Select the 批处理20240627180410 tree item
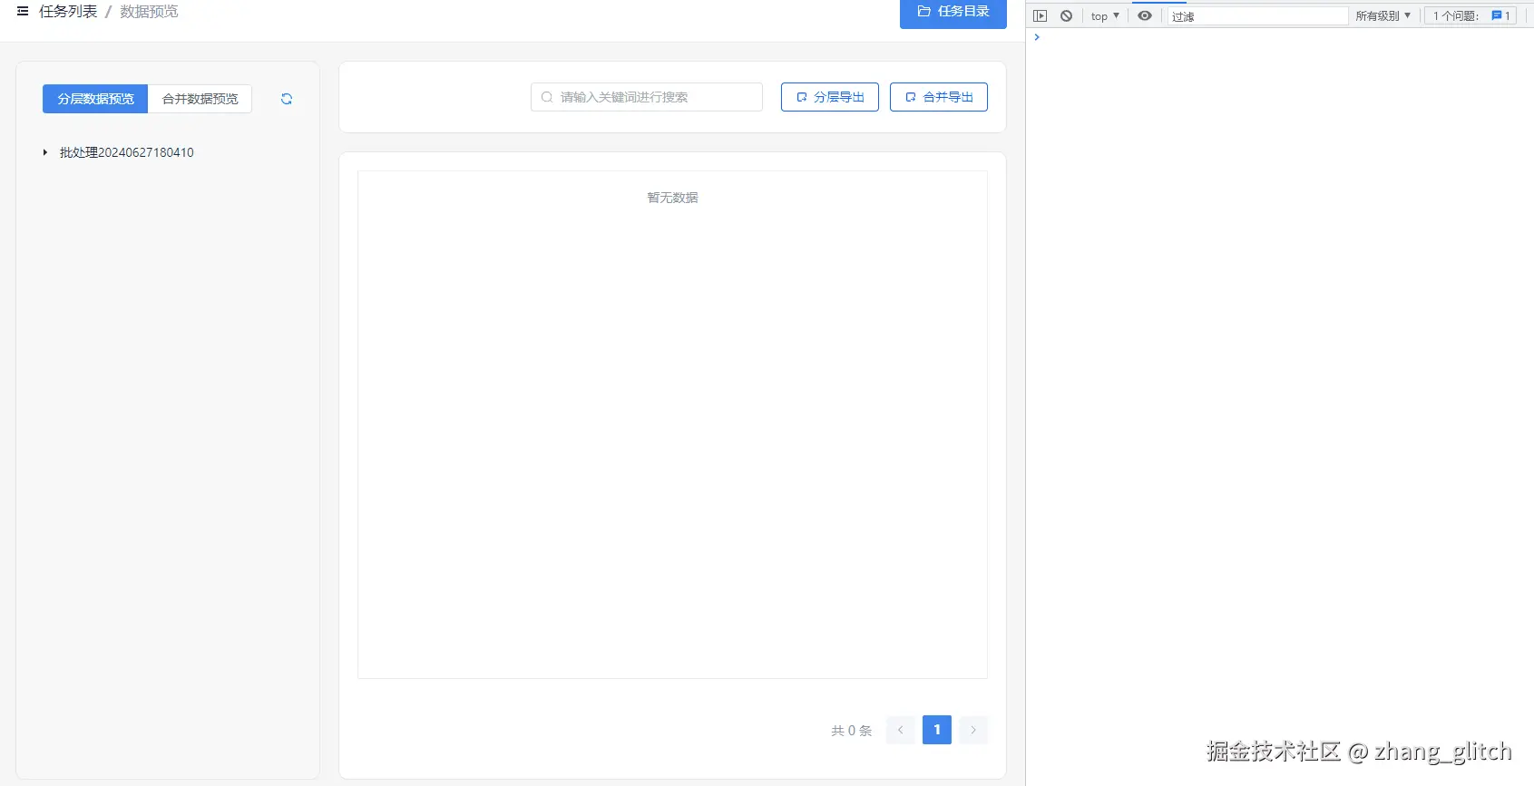1534x786 pixels. pos(127,152)
